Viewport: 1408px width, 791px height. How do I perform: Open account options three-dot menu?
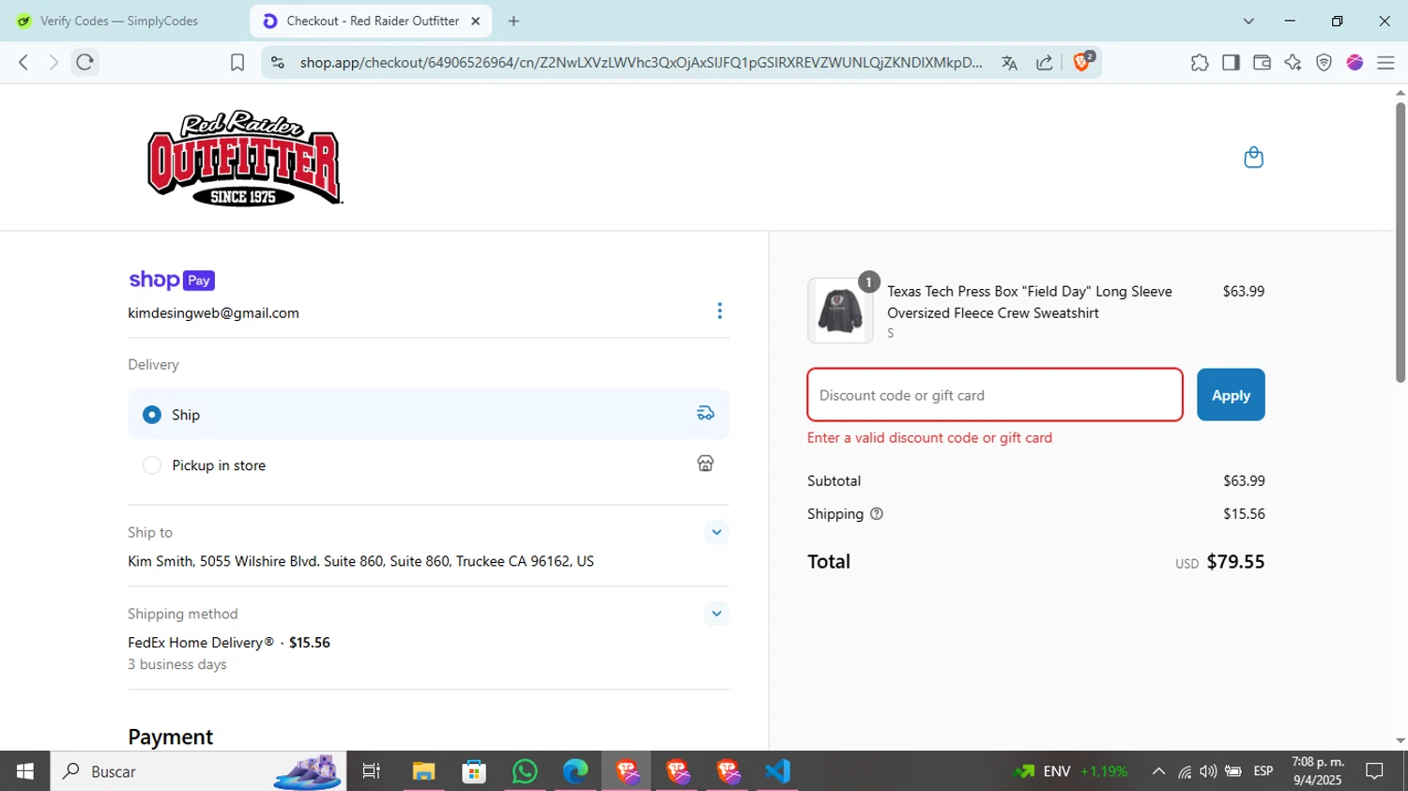[719, 311]
